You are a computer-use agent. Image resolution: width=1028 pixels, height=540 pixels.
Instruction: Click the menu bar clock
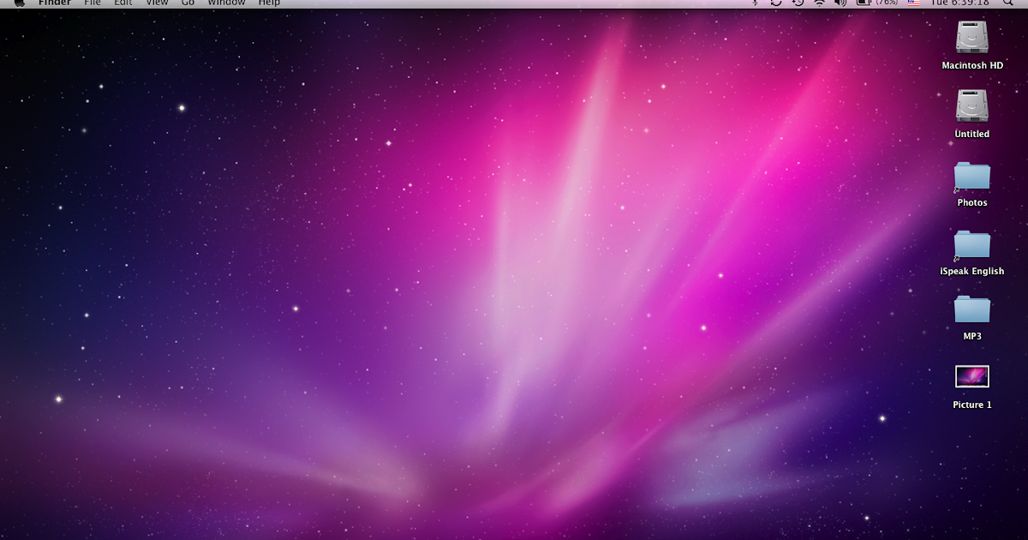(x=960, y=3)
